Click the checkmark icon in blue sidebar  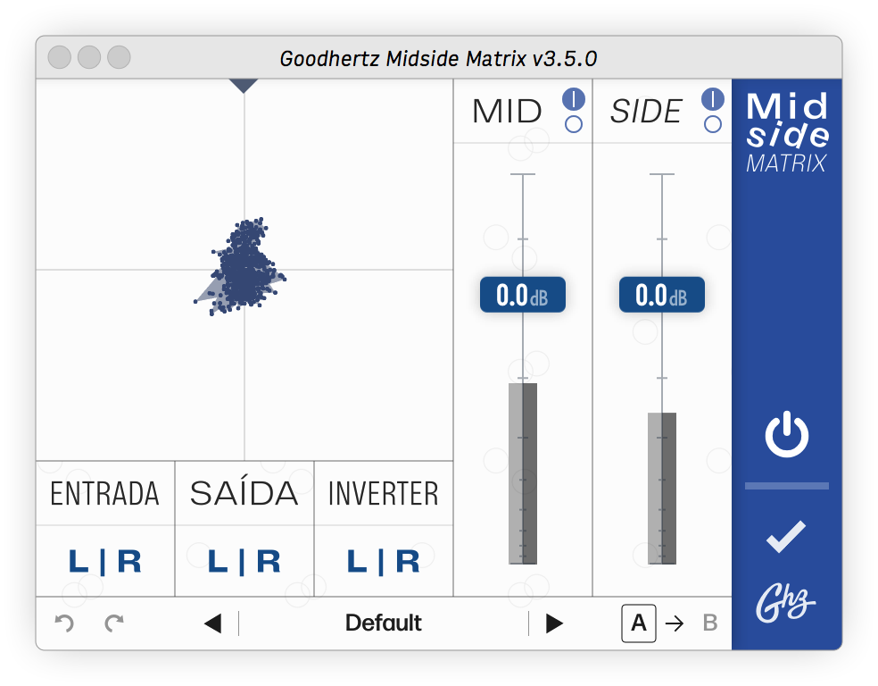[x=786, y=536]
